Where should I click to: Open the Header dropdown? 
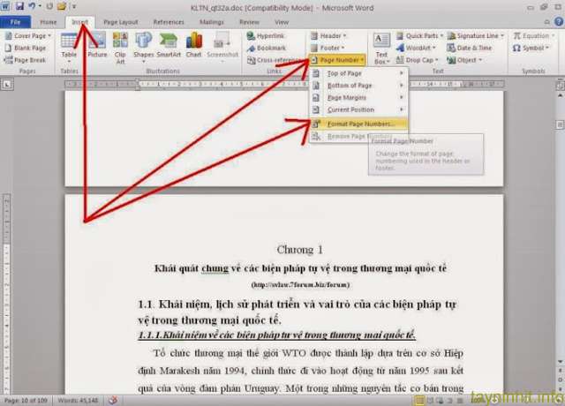(331, 36)
